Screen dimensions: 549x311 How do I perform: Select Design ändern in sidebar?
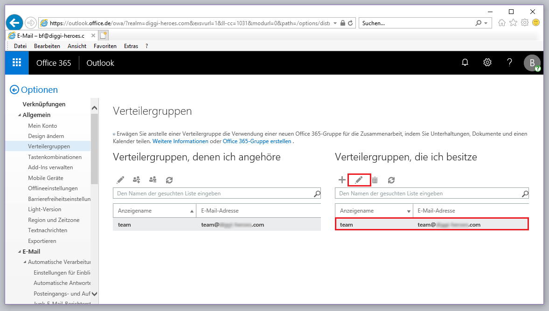pyautogui.click(x=46, y=136)
